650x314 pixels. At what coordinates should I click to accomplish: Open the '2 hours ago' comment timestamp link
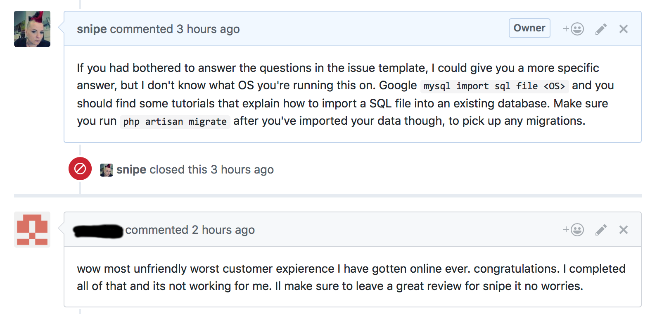[x=223, y=230]
